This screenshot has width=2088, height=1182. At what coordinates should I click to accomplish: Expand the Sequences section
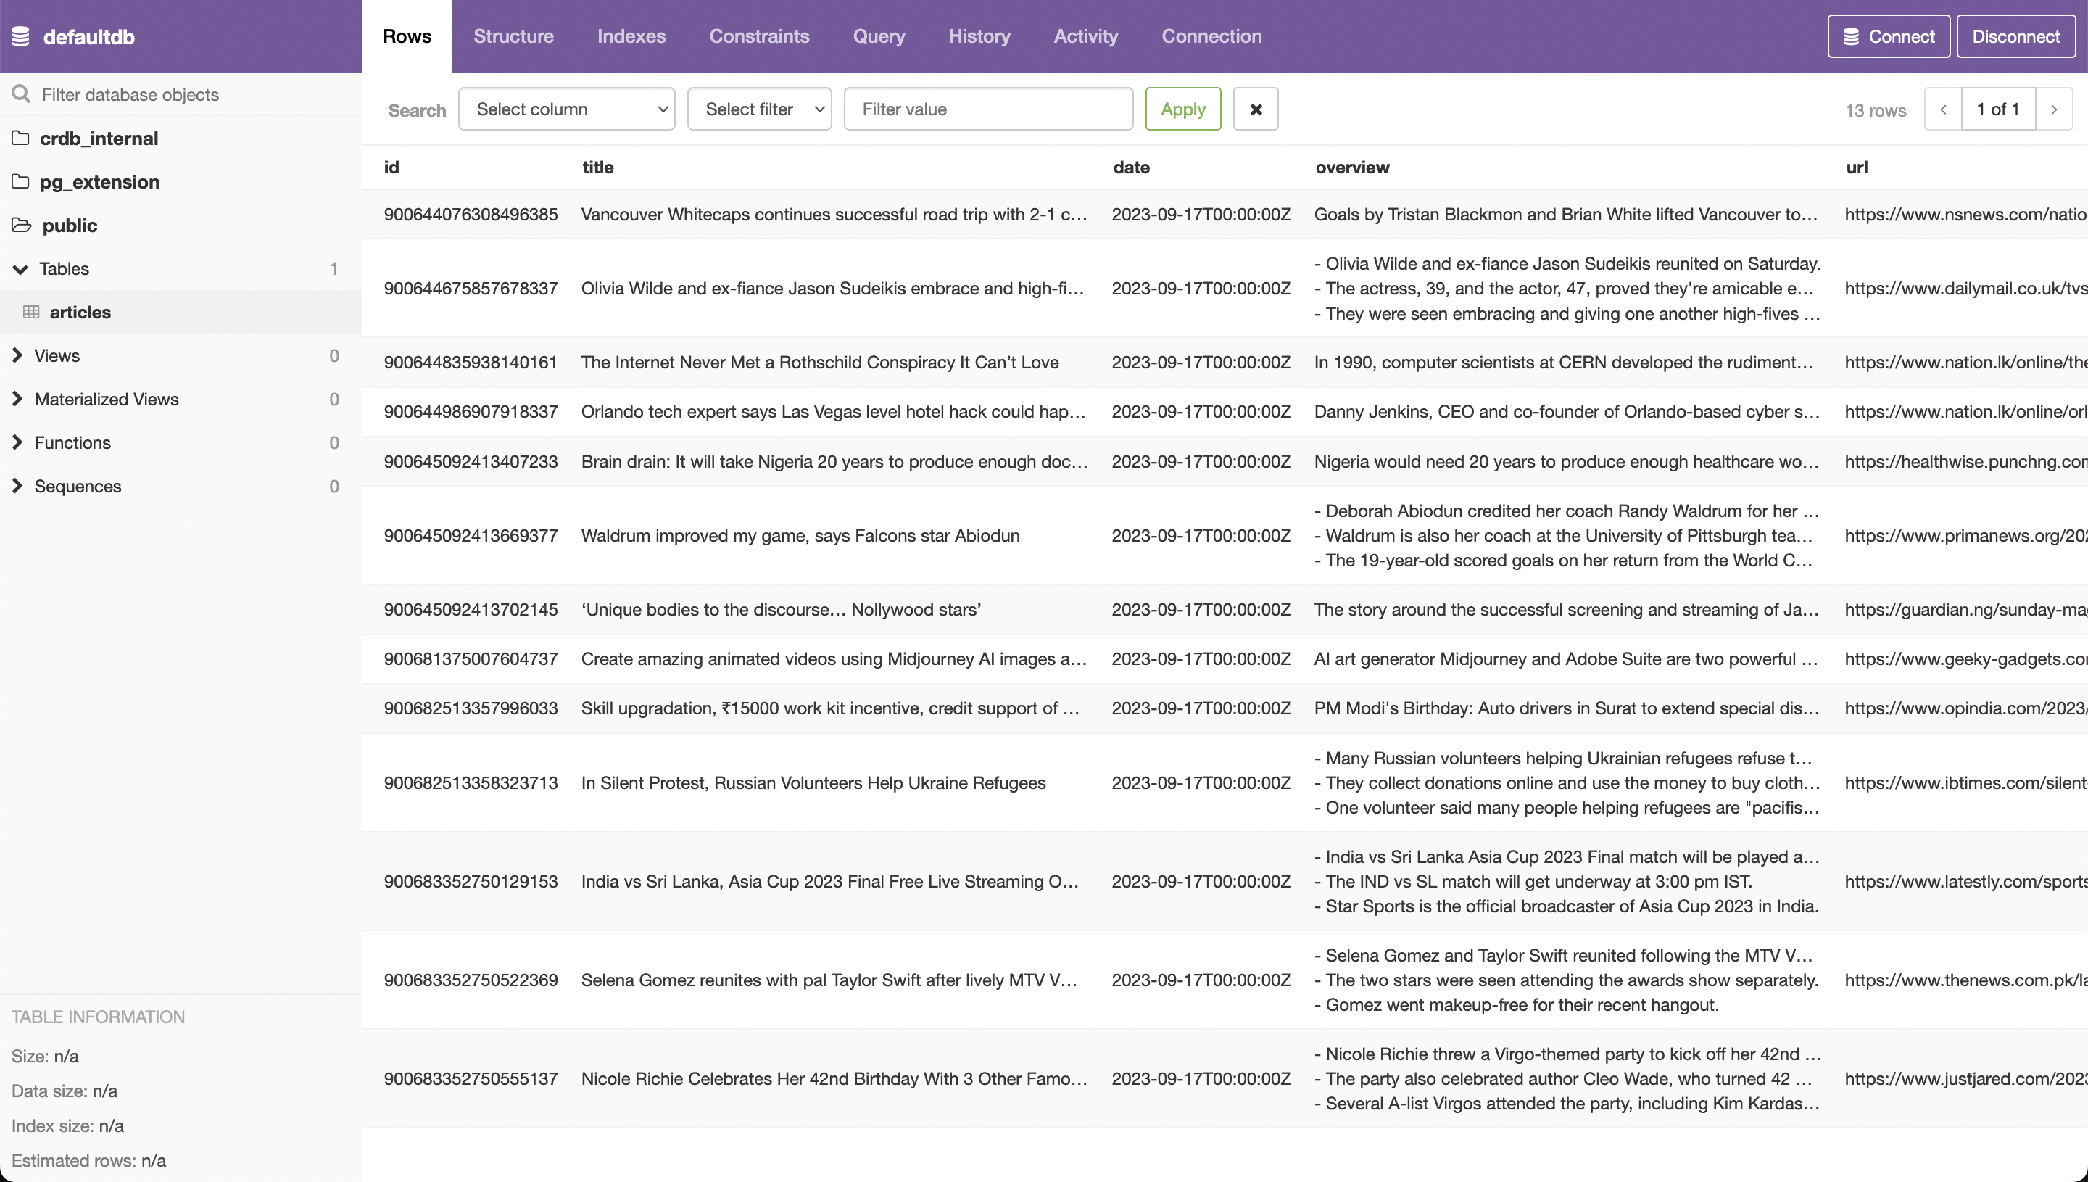coord(17,485)
